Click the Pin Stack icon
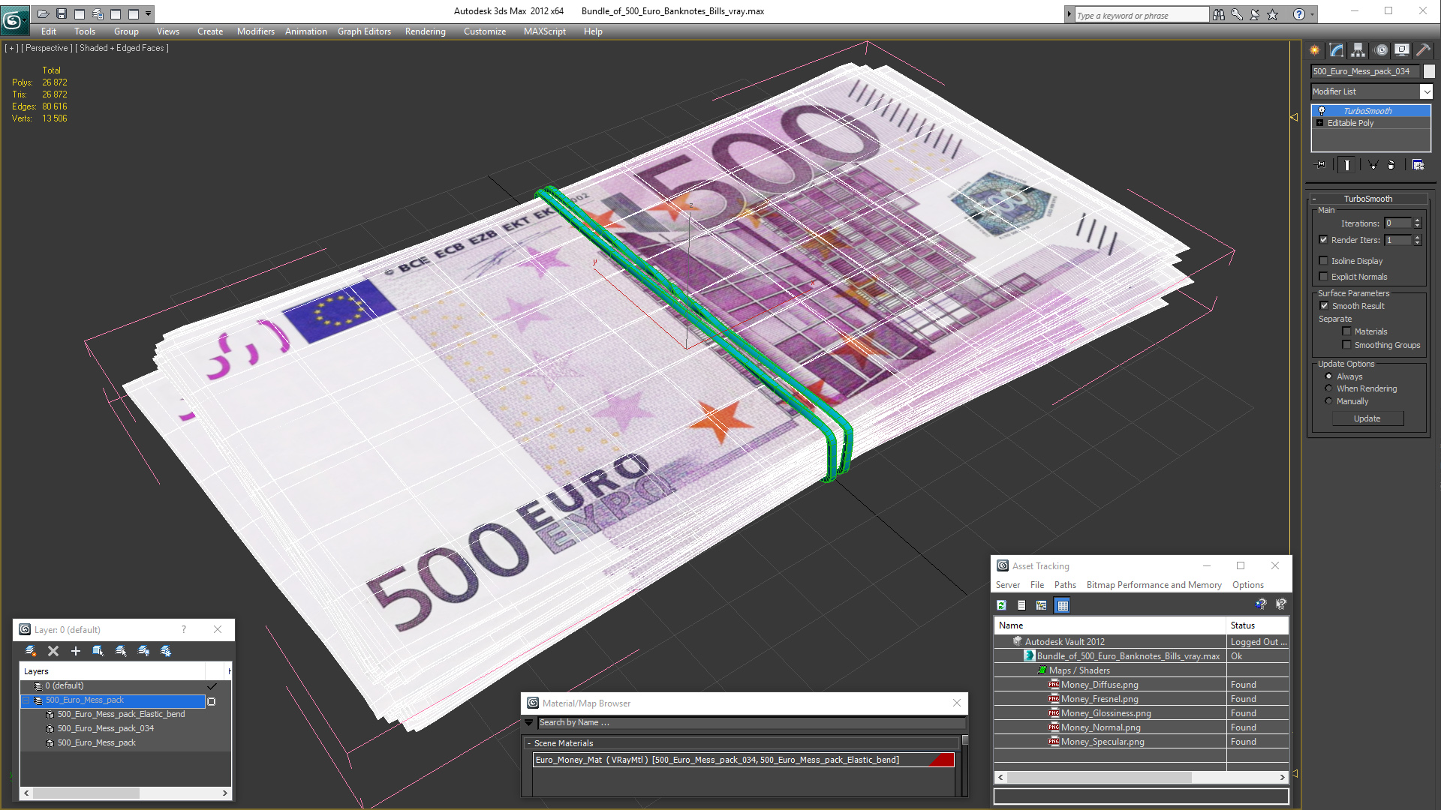1441x810 pixels. coord(1321,165)
